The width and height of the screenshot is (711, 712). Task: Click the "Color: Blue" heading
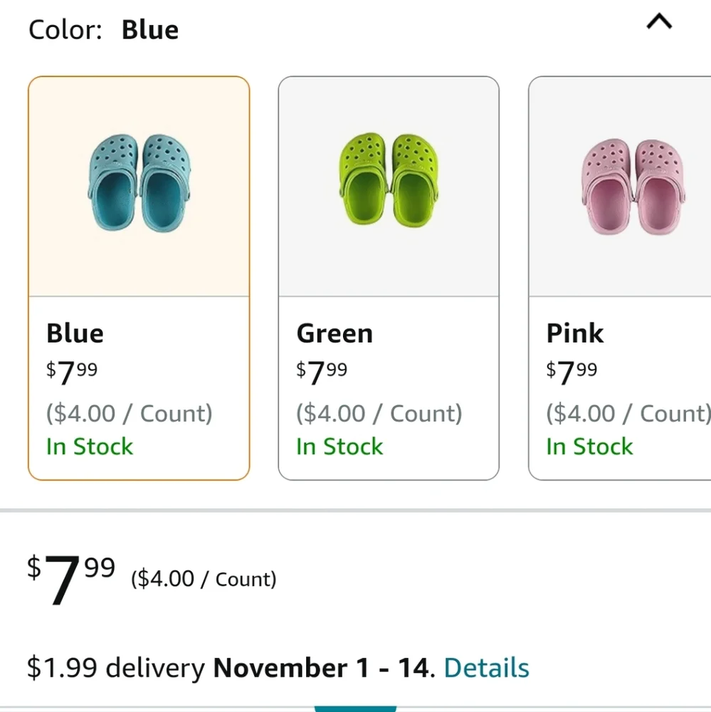click(104, 30)
